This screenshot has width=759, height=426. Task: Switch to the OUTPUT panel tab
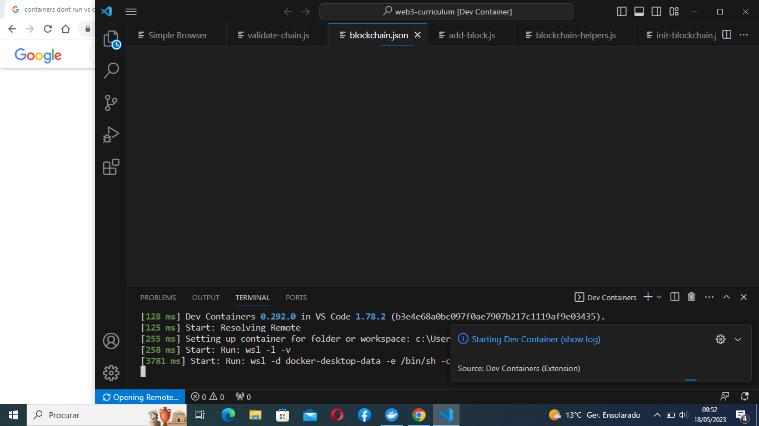click(x=205, y=297)
